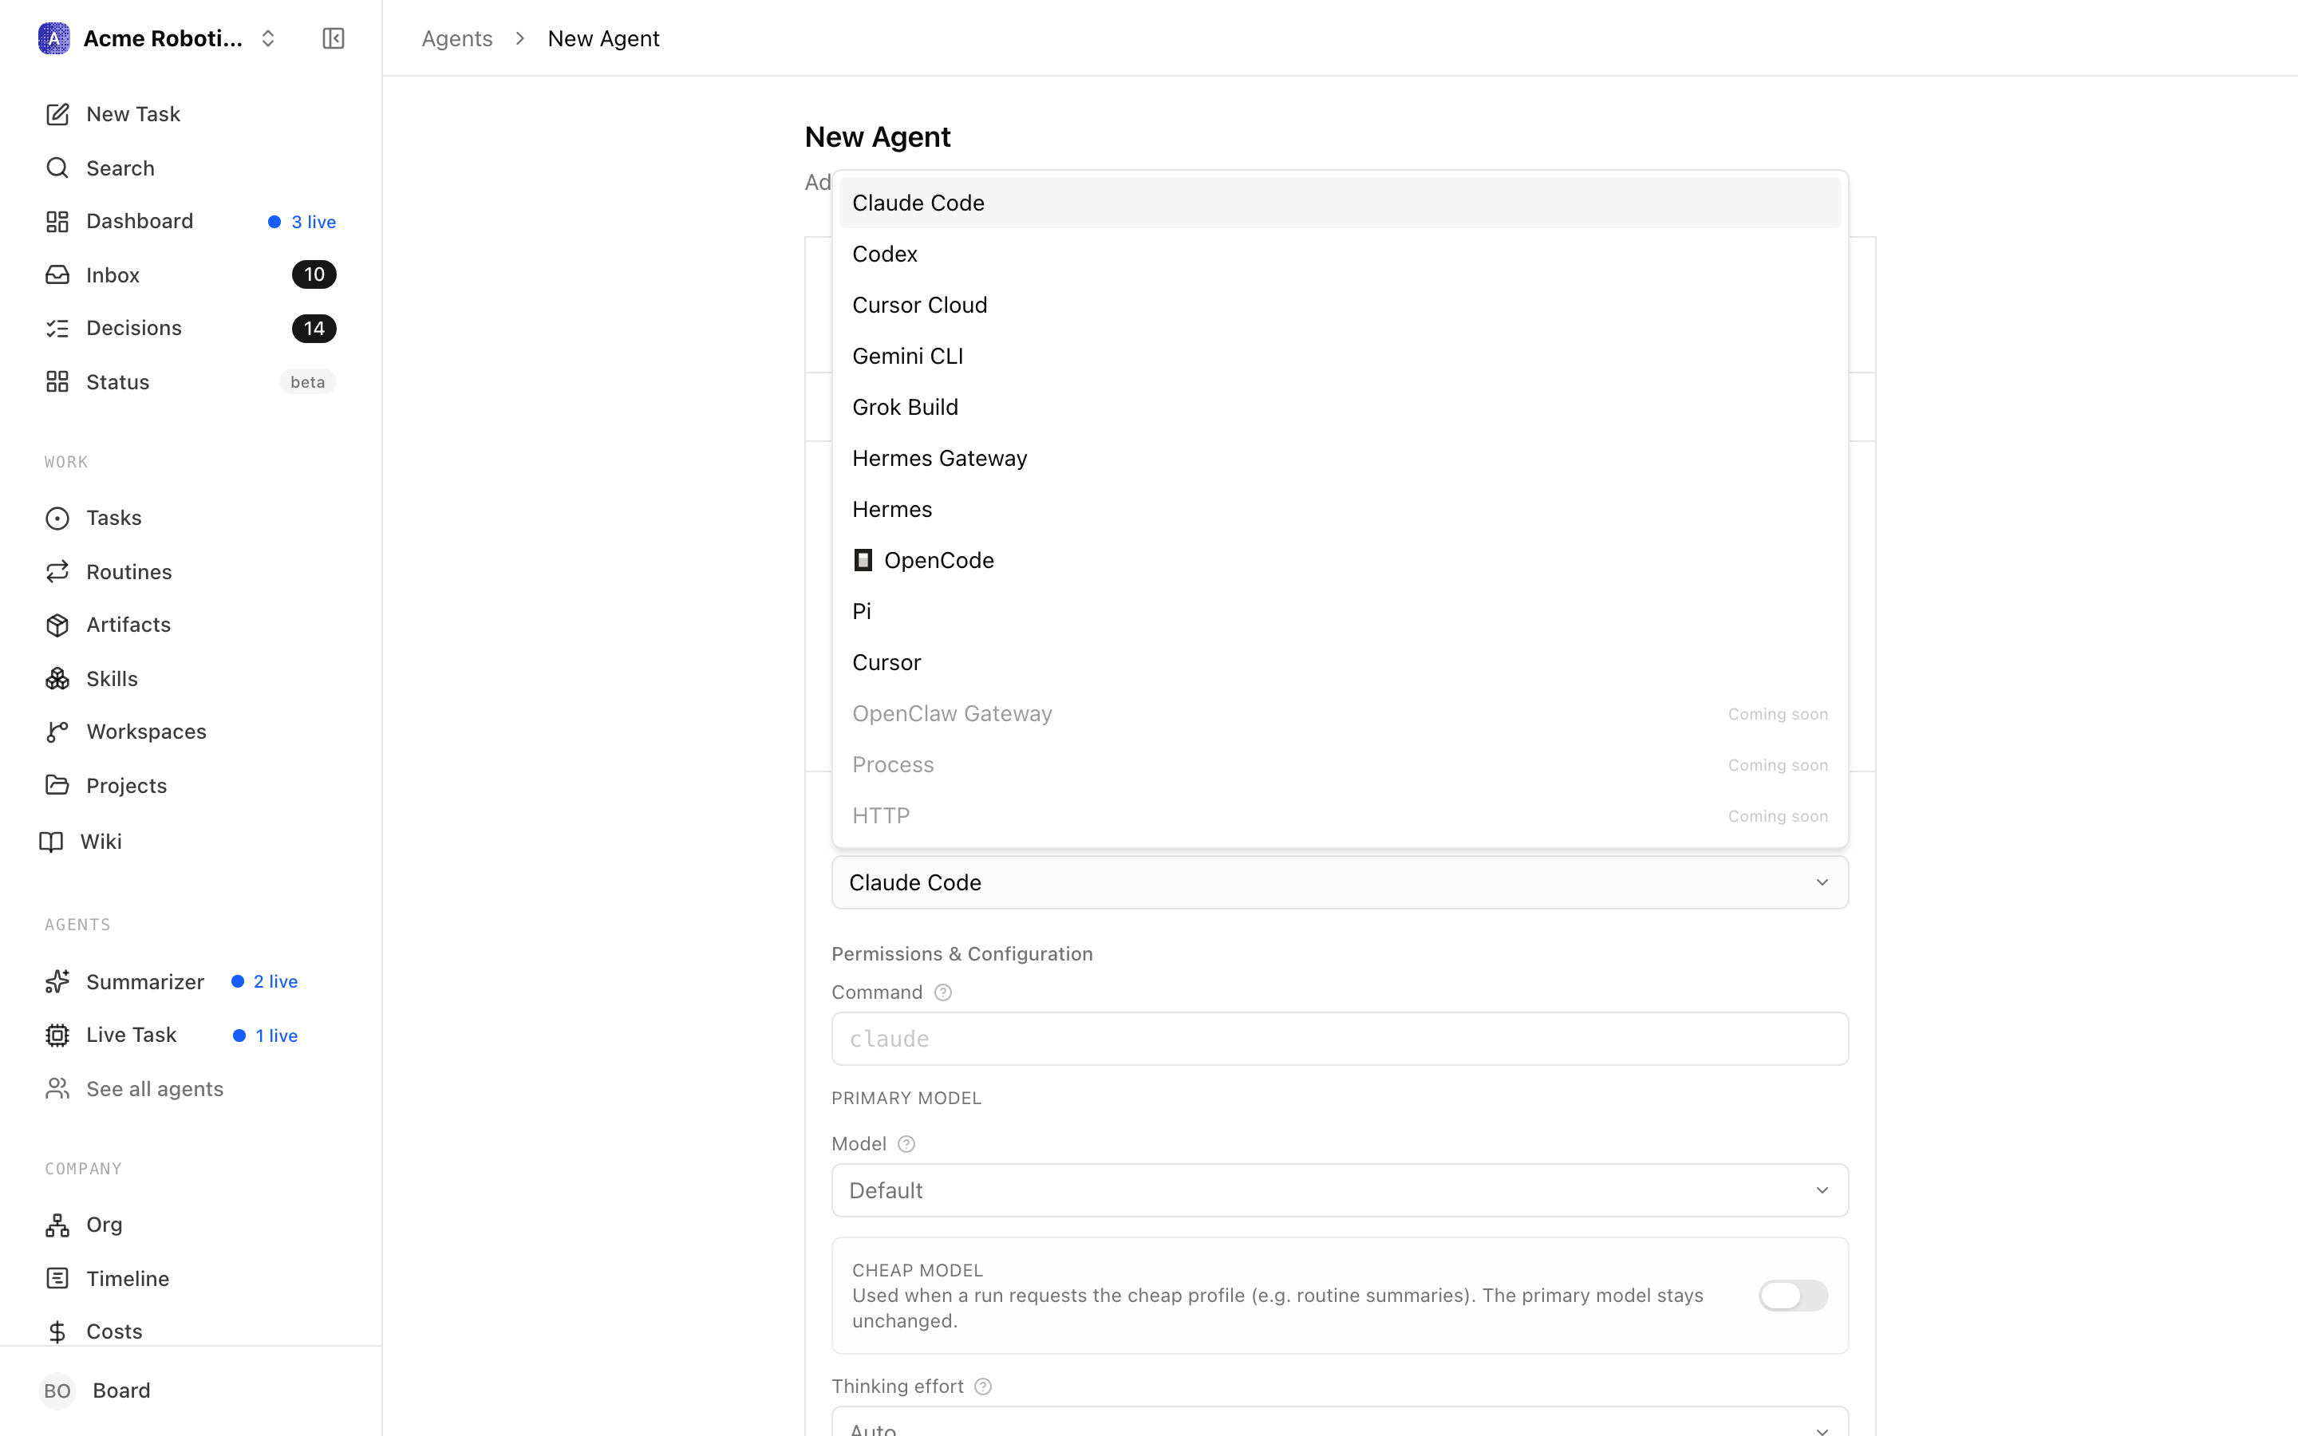This screenshot has height=1436, width=2298.
Task: Go to Agents breadcrumb link
Action: point(456,38)
